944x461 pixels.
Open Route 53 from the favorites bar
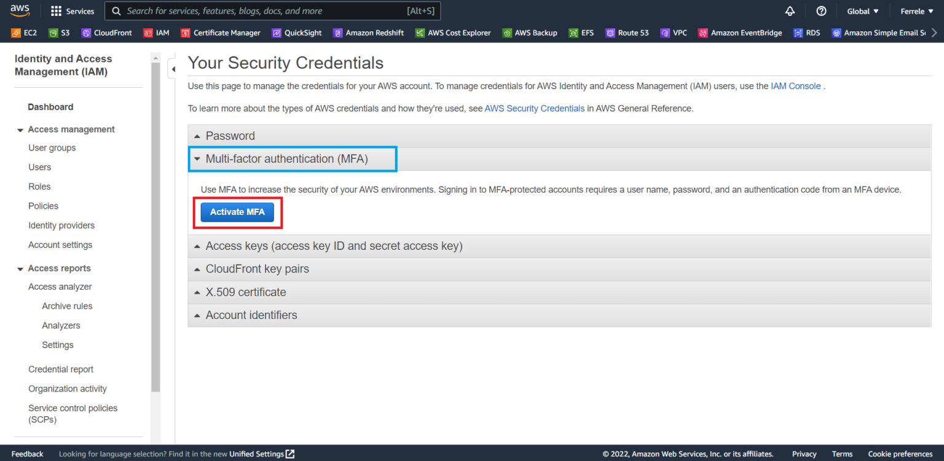point(627,33)
